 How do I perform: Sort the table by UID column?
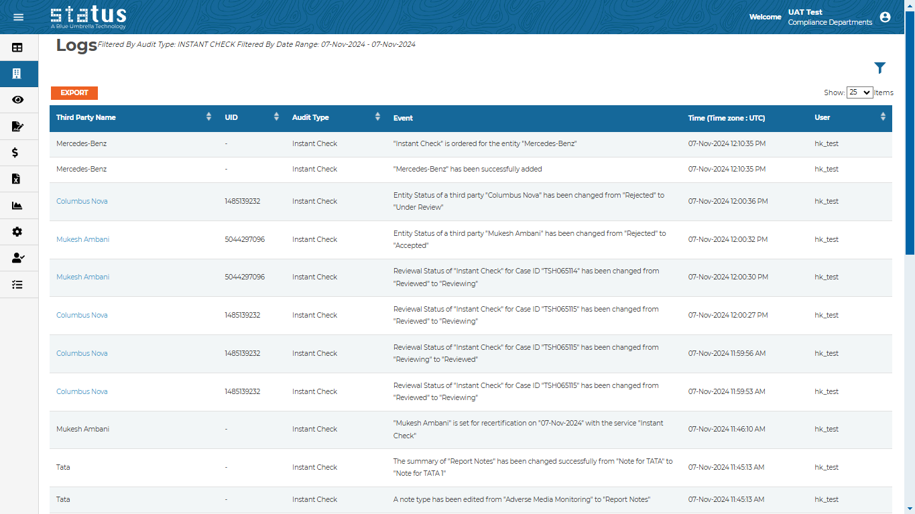pyautogui.click(x=276, y=117)
